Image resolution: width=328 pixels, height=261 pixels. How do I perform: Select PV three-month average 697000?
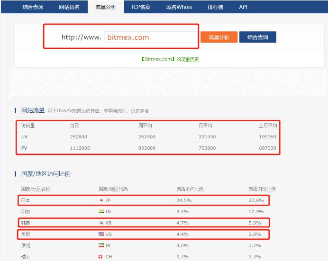click(x=267, y=148)
